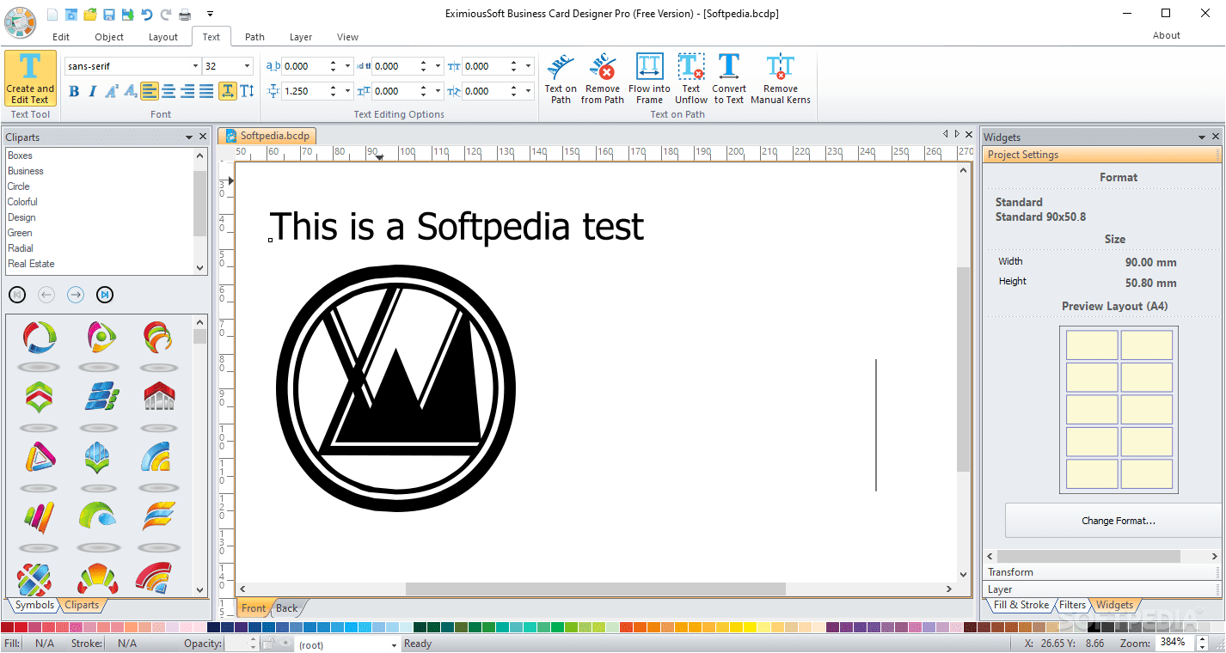The height and width of the screenshot is (653, 1226).
Task: Open the letter spacing value dropdown
Action: click(x=348, y=66)
